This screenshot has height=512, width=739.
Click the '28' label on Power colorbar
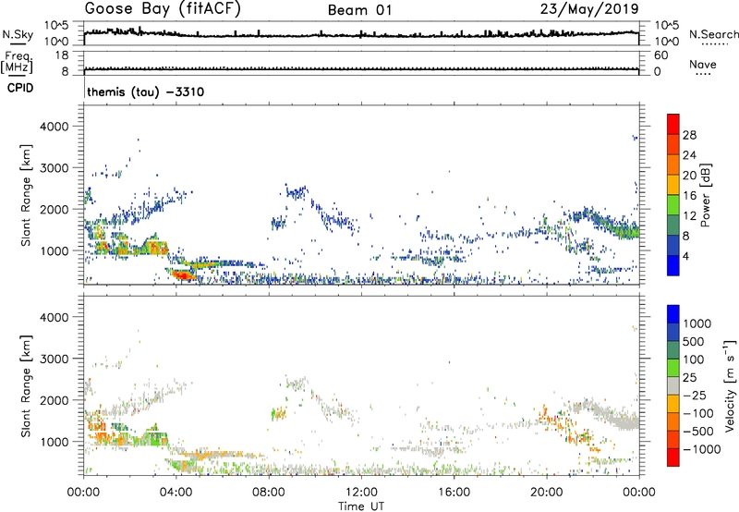point(689,135)
